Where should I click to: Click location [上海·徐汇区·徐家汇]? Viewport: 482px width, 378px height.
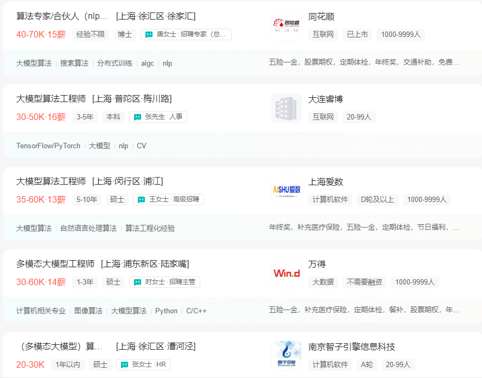tap(156, 16)
